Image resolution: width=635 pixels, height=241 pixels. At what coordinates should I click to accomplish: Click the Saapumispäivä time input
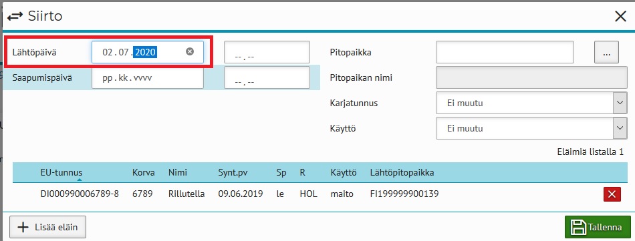(x=267, y=77)
